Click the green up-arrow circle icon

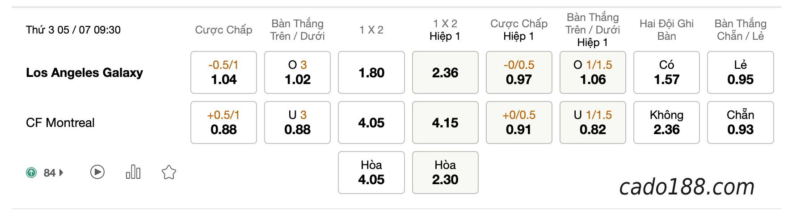click(31, 173)
